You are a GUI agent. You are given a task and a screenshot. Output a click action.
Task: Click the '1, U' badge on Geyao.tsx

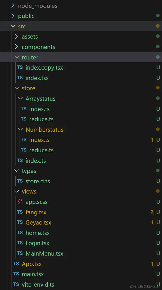click(155, 222)
